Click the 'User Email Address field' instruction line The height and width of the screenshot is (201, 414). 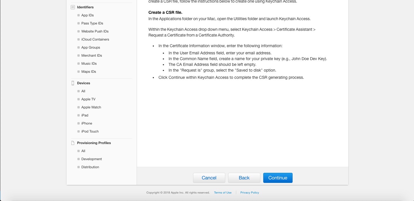[220, 53]
